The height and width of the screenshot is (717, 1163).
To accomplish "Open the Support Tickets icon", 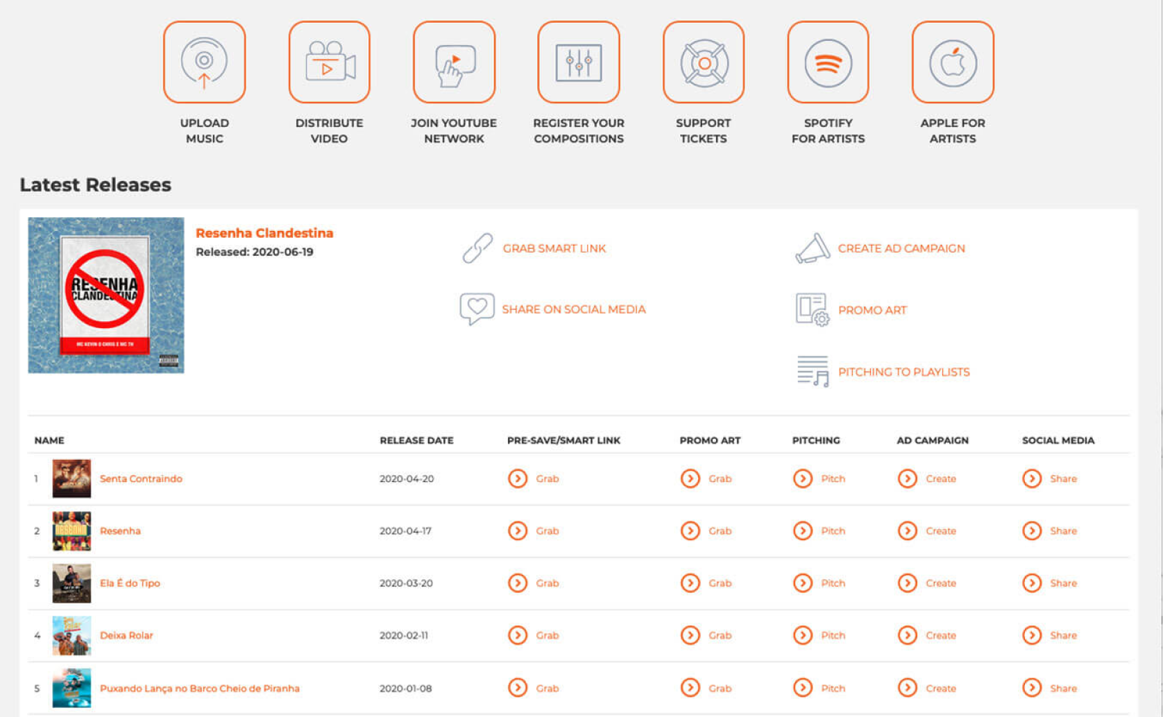I will point(703,62).
